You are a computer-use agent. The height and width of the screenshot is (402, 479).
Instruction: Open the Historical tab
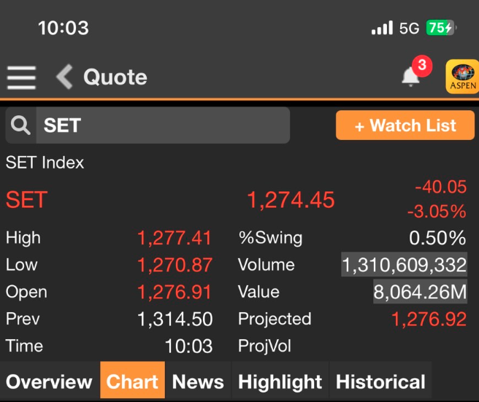tap(380, 382)
